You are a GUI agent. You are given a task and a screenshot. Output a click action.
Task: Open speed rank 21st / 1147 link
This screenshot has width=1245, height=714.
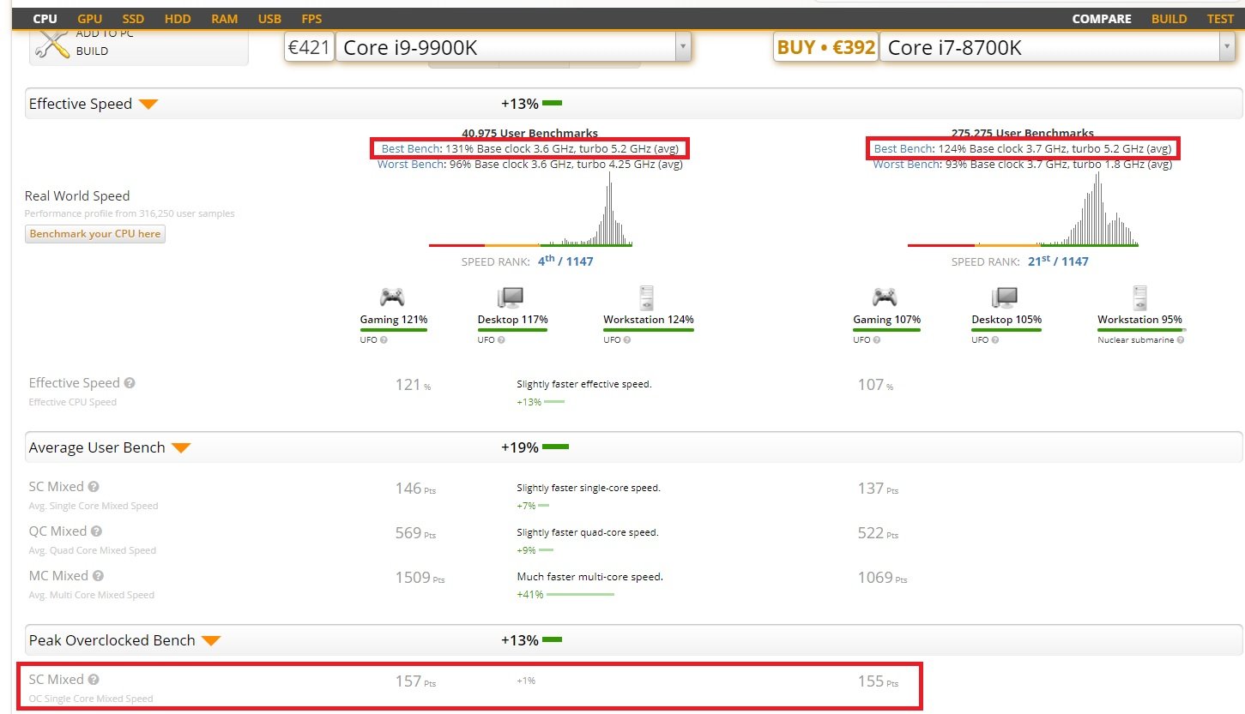pos(1058,261)
